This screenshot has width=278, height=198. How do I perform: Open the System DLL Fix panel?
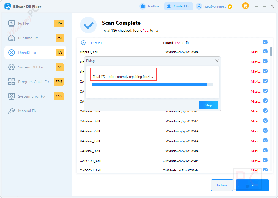pyautogui.click(x=12, y=67)
